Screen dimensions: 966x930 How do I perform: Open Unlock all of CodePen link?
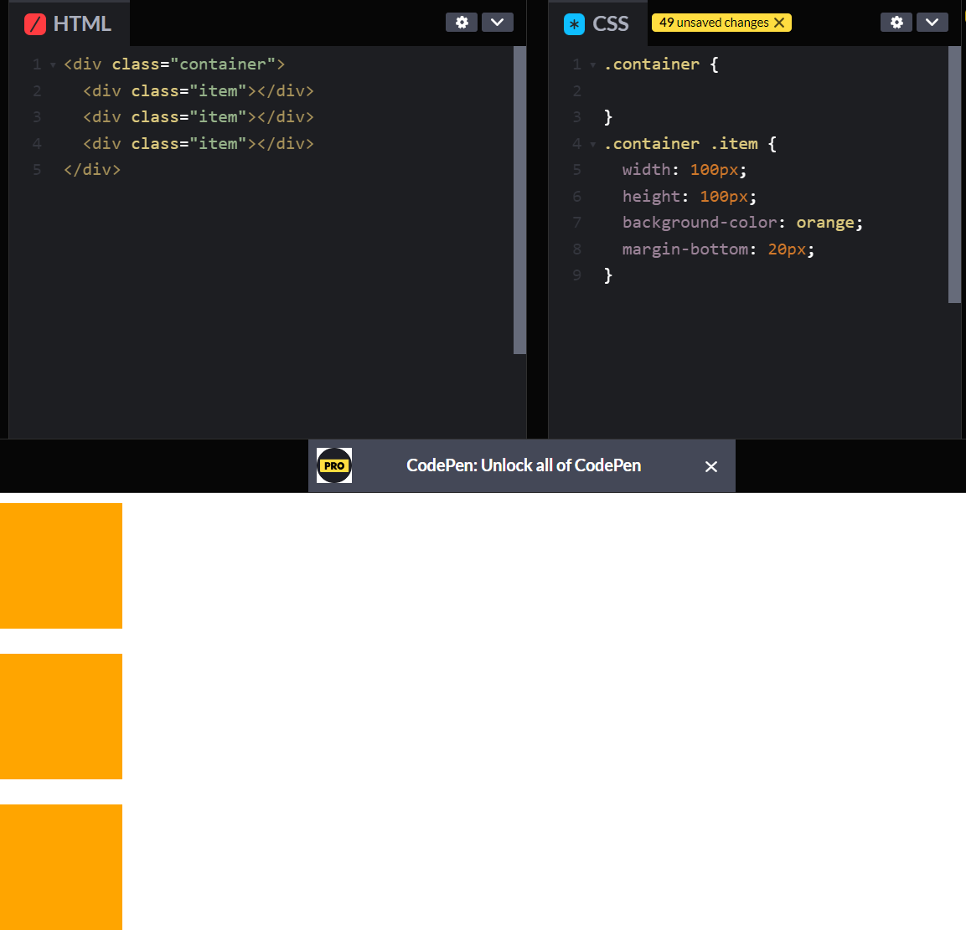(524, 465)
